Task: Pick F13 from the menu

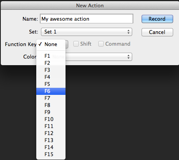Action: coord(51,140)
